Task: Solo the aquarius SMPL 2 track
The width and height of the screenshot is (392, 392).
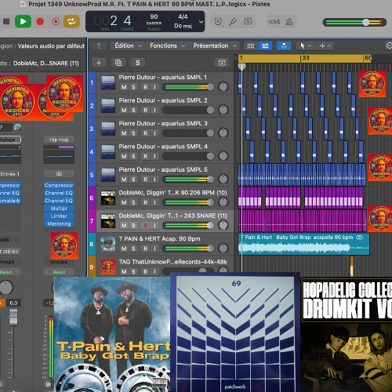Action: click(133, 111)
